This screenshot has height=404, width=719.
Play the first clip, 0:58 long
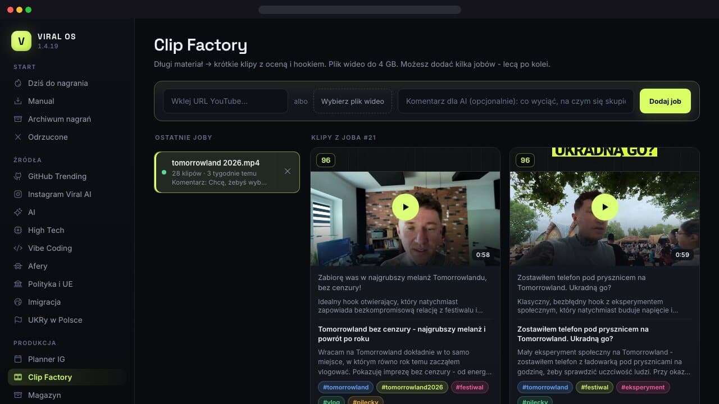pos(406,207)
